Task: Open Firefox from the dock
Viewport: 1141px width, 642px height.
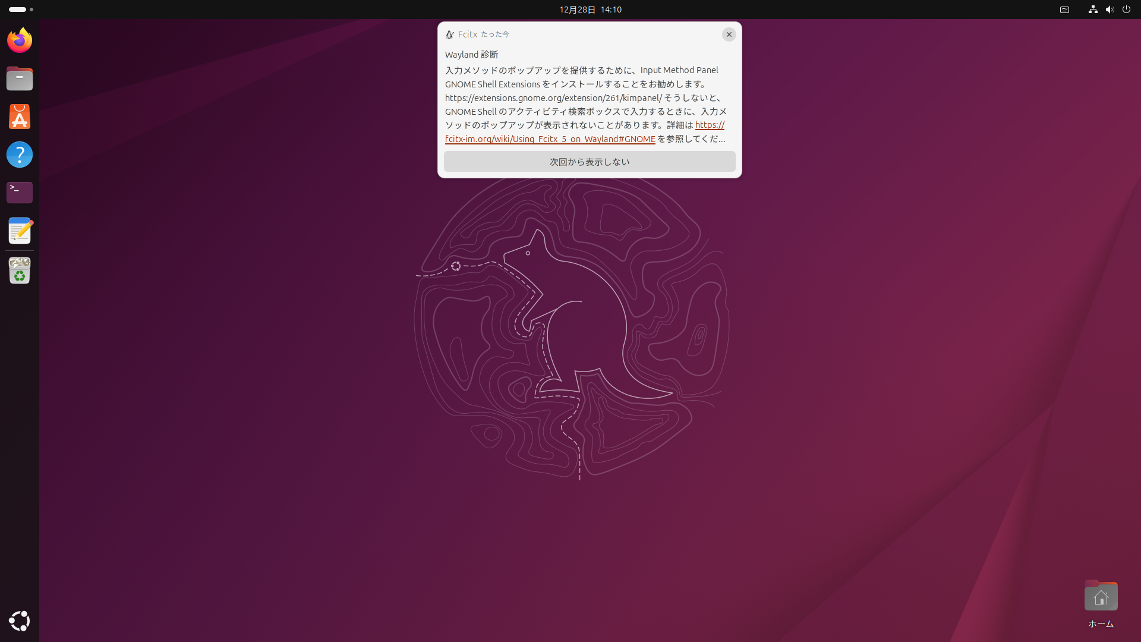Action: tap(20, 40)
